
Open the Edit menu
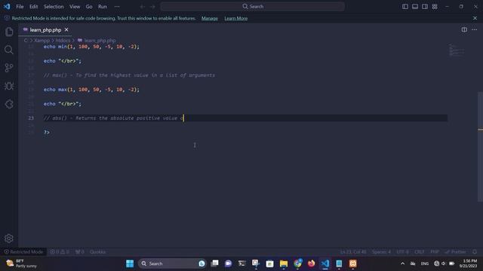(x=33, y=7)
